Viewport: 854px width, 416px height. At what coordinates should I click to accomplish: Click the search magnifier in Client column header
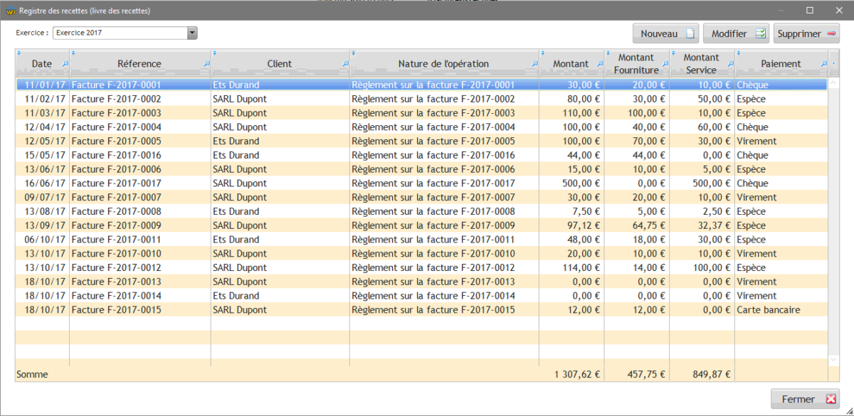(346, 64)
